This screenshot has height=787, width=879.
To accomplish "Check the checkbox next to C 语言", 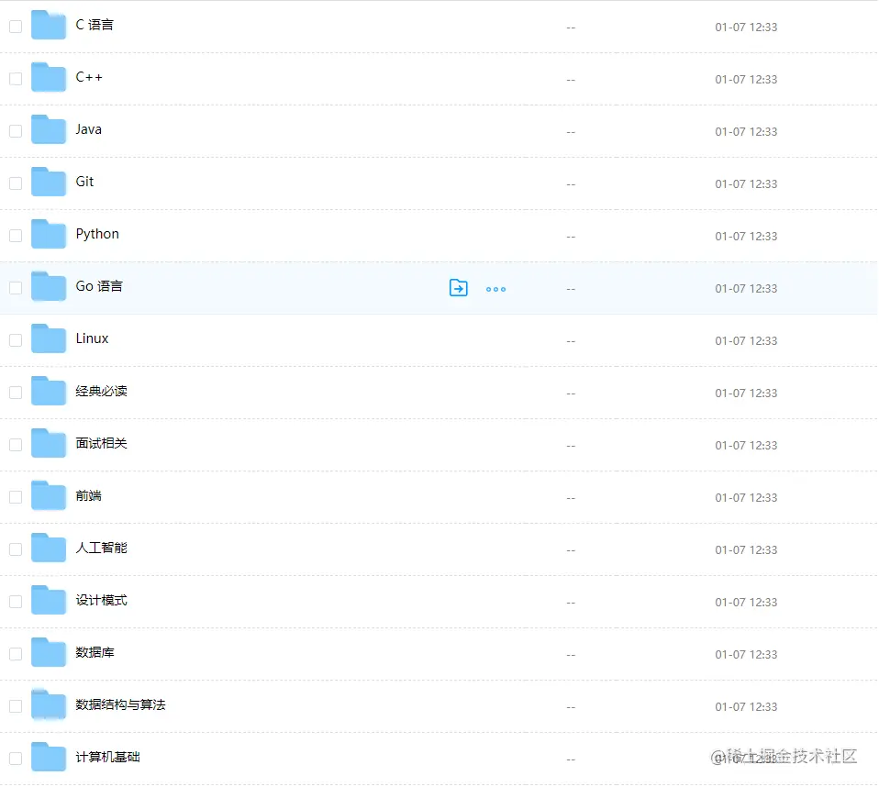I will pos(15,26).
